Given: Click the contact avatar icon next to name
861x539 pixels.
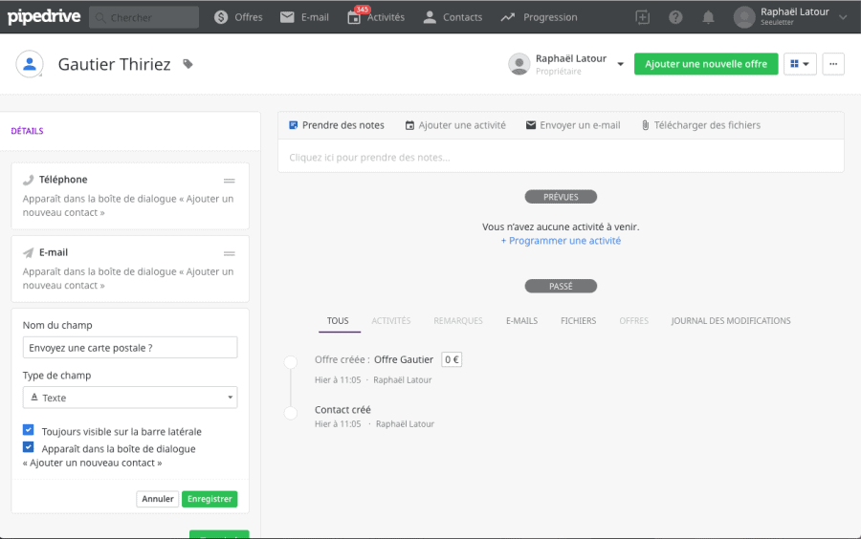Looking at the screenshot, I should pos(31,64).
